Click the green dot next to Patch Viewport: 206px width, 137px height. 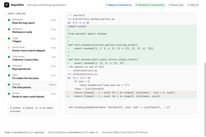point(9,75)
